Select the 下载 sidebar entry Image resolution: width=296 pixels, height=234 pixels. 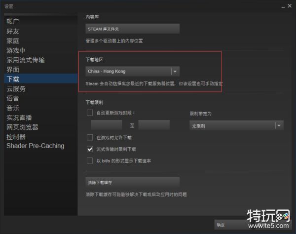(40, 78)
